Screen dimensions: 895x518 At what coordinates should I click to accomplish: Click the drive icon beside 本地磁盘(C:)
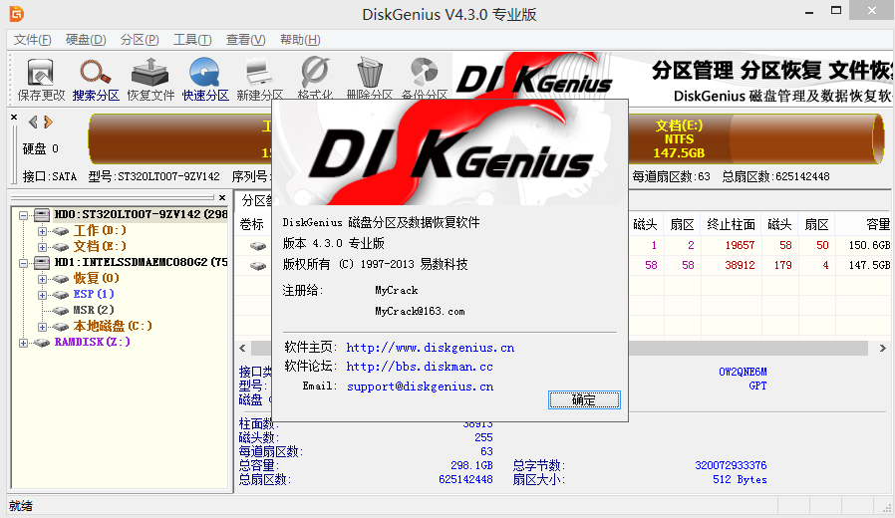tap(61, 327)
